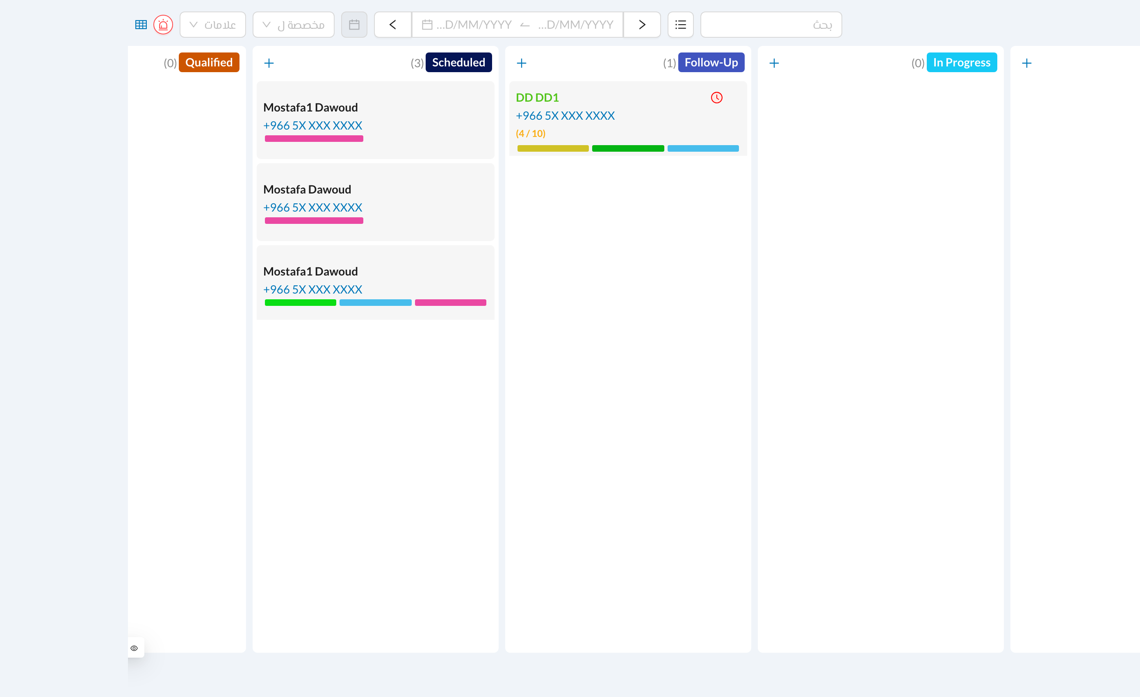This screenshot has height=697, width=1140.
Task: Add a card with the Scheduled column plus
Action: tap(269, 63)
